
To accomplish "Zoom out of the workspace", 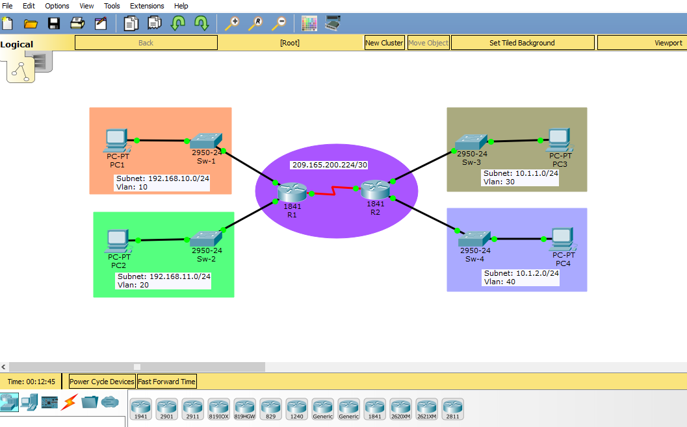I will coord(279,23).
